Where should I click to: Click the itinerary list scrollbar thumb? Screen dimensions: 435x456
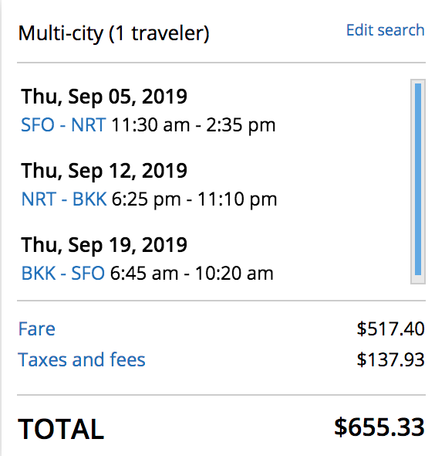[418, 179]
